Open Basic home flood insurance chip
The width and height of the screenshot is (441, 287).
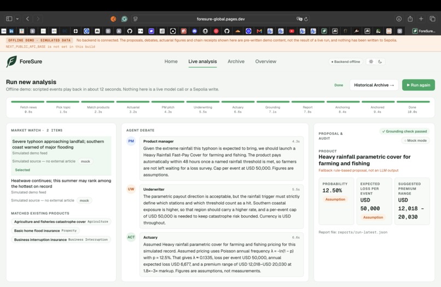point(45,231)
